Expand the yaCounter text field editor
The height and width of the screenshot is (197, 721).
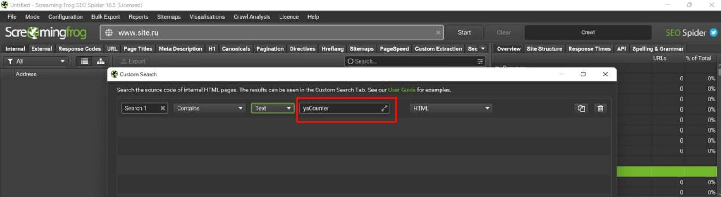pyautogui.click(x=384, y=108)
